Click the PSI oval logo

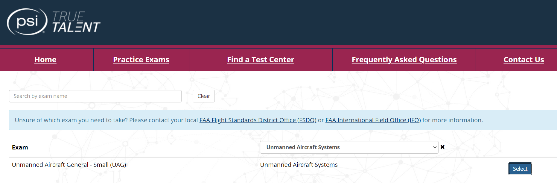(27, 22)
